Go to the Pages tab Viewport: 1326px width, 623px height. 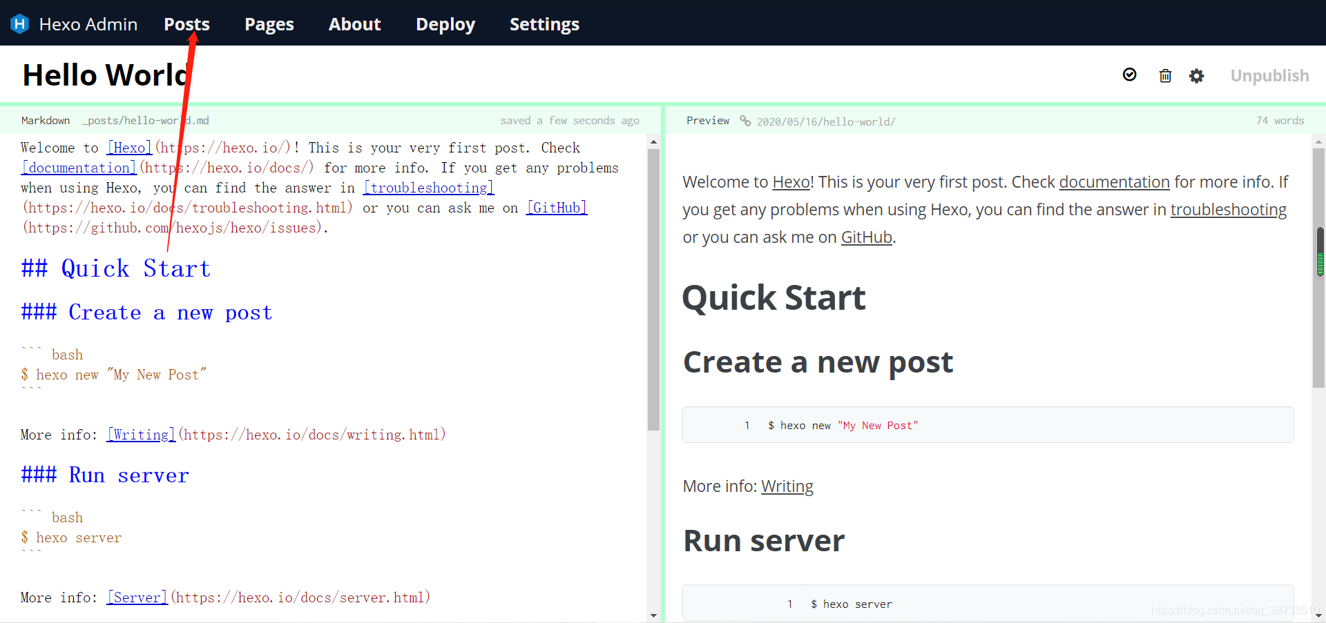[x=269, y=24]
